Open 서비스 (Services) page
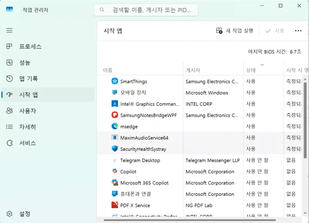309x223 pixels. coord(48,143)
